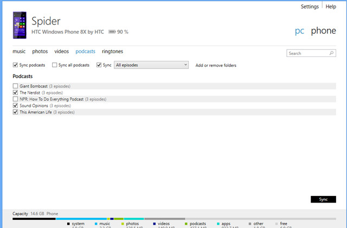Click the 'HTC Windows Phone 8X by HTC' text

point(68,32)
